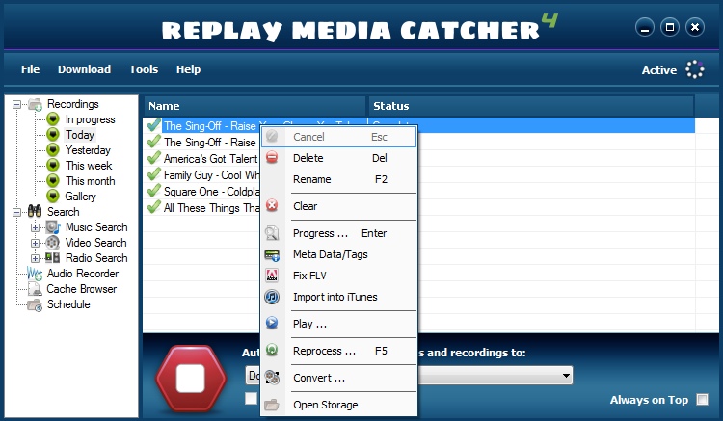
Task: Select Clear in the context menu
Action: [x=339, y=206]
